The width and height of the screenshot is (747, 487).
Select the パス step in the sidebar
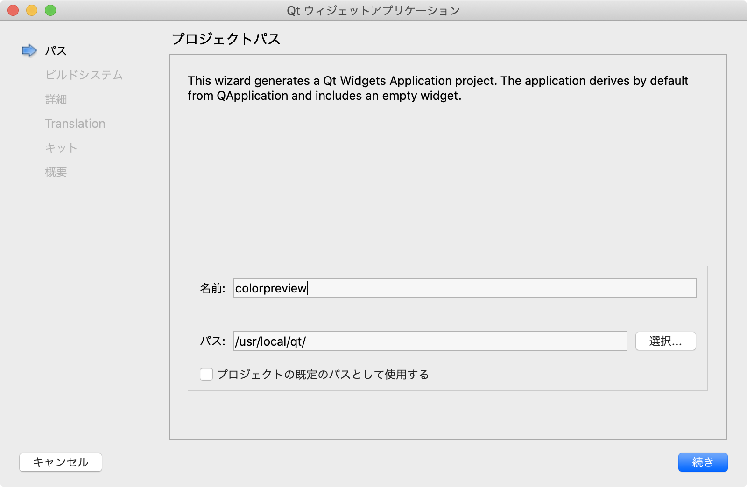[x=56, y=50]
